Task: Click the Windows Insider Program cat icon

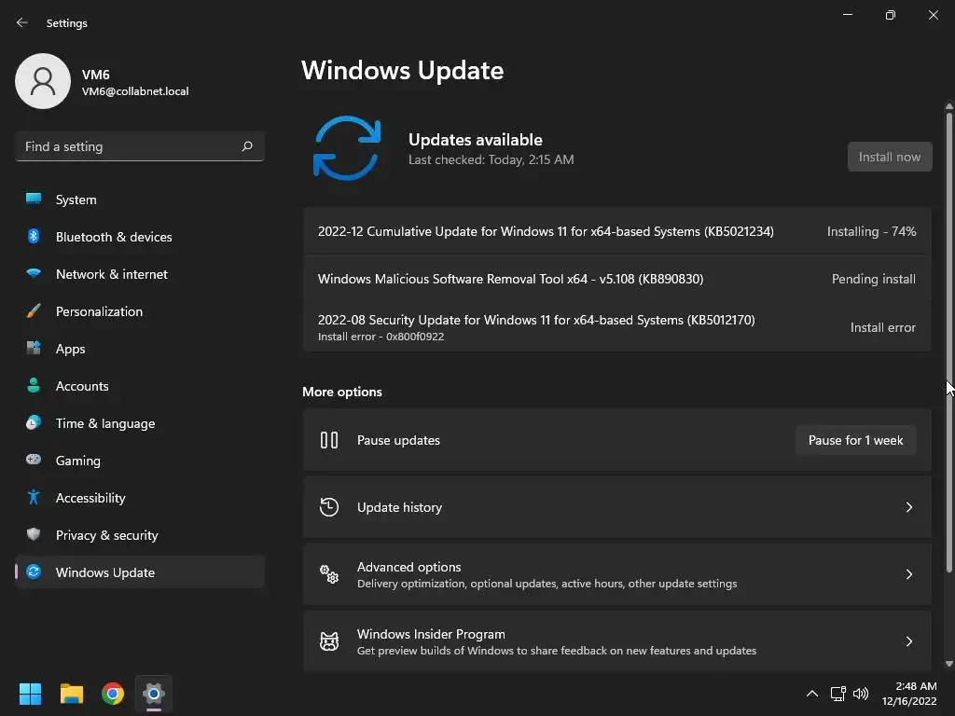Action: pos(329,641)
